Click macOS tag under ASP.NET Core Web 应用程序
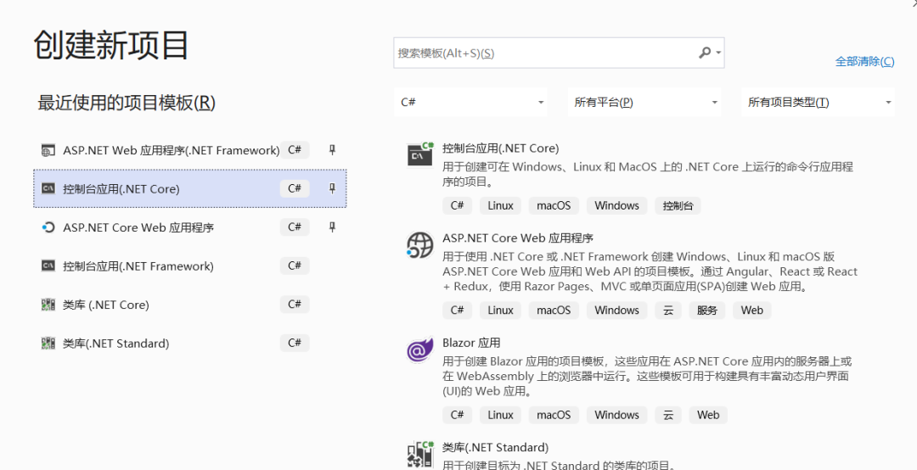917x470 pixels. point(554,311)
